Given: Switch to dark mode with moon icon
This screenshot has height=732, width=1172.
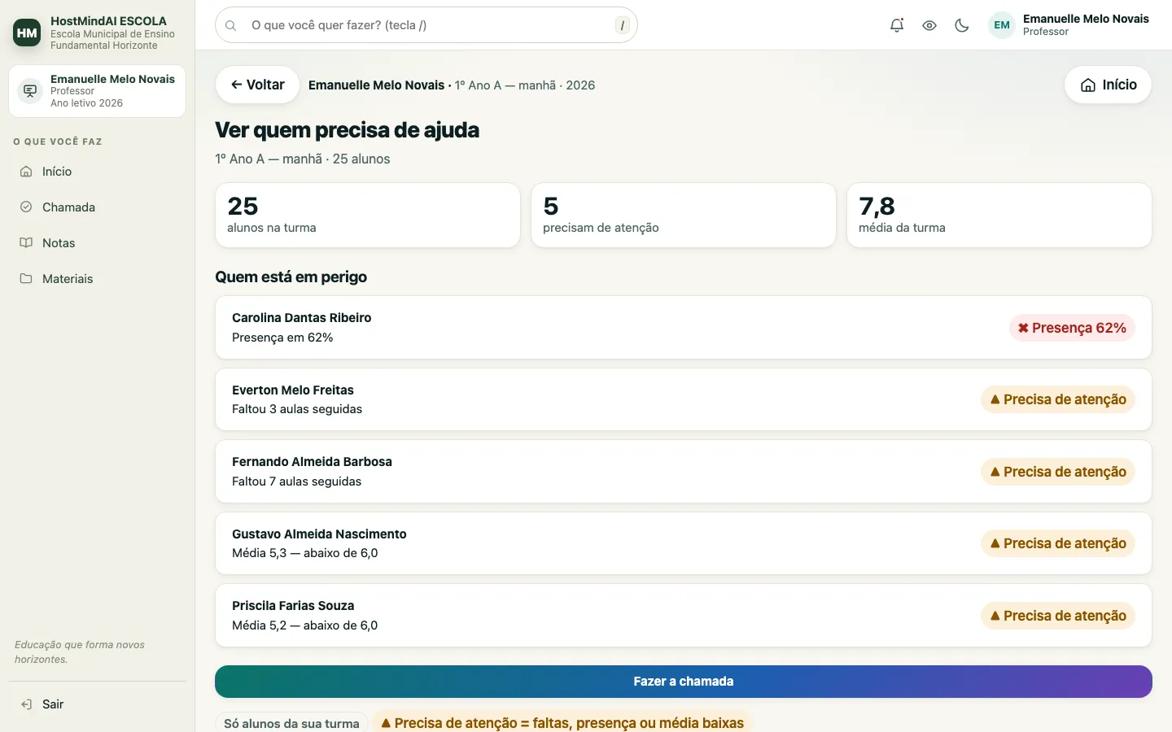Looking at the screenshot, I should pos(962,25).
